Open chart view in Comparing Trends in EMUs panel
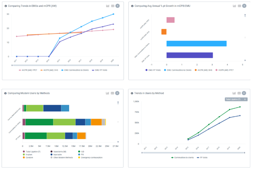 108,6
